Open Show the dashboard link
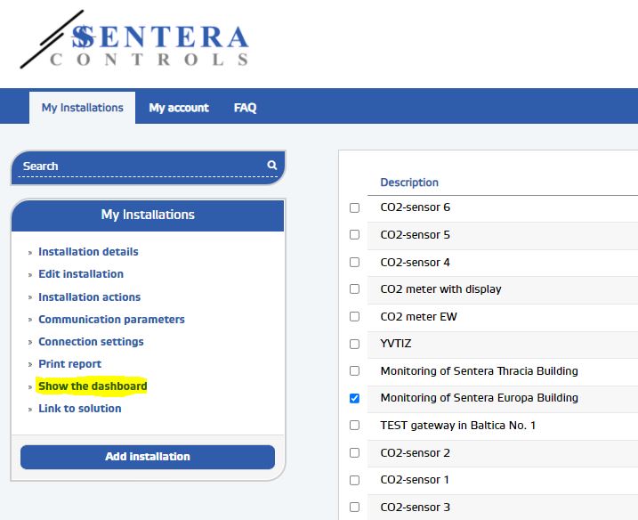This screenshot has height=520, width=638. click(93, 386)
